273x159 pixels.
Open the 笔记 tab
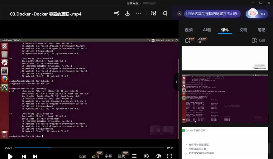(262, 30)
